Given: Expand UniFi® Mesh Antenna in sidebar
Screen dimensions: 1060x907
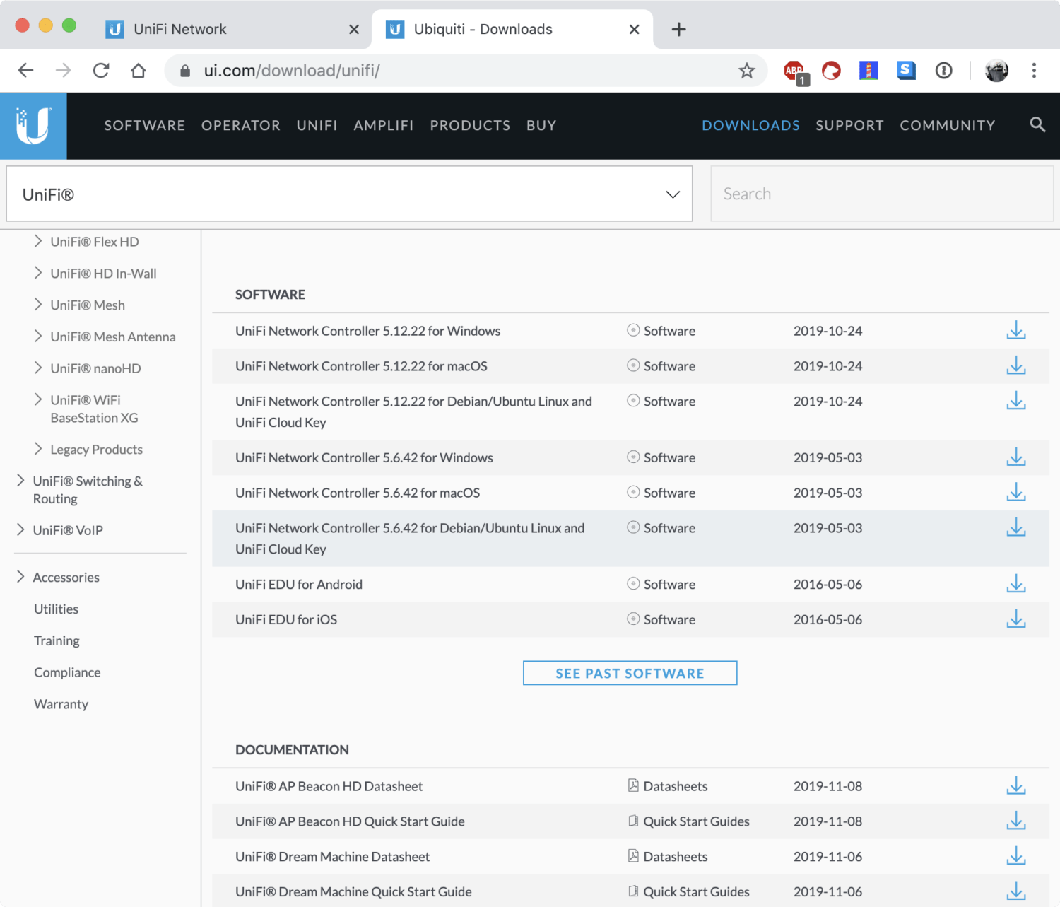Looking at the screenshot, I should [x=38, y=337].
